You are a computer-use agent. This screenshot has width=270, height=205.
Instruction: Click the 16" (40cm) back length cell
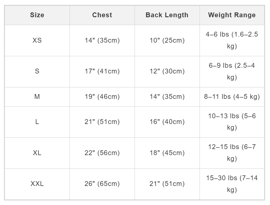point(167,122)
